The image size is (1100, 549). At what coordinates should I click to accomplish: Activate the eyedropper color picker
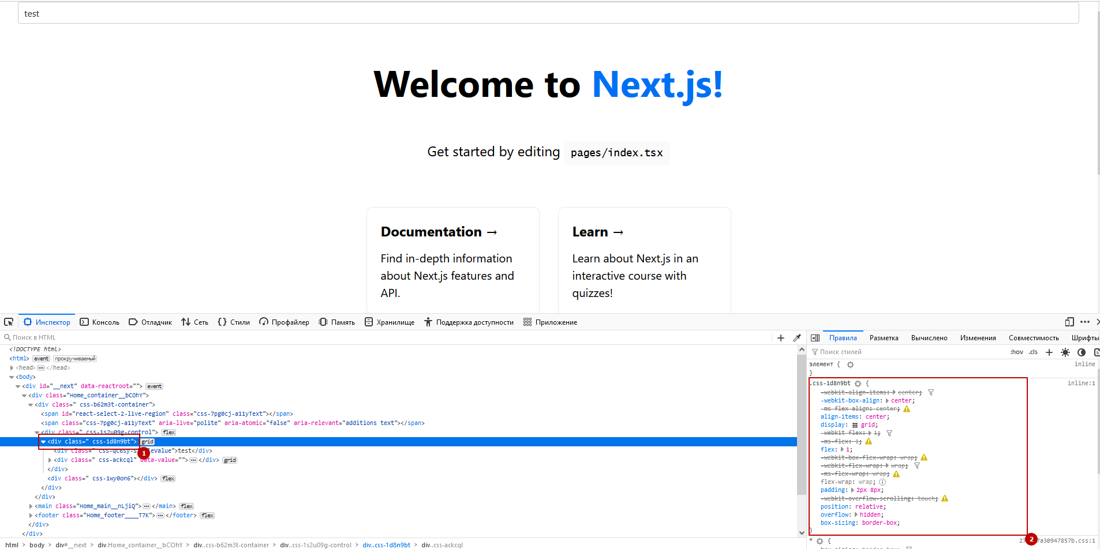click(x=798, y=337)
